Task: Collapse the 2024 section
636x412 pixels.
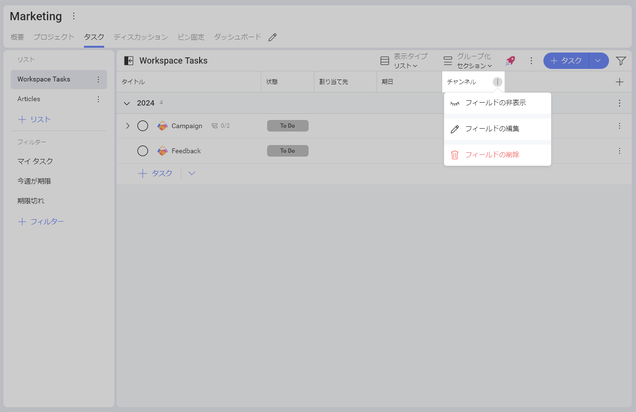Action: pos(127,103)
